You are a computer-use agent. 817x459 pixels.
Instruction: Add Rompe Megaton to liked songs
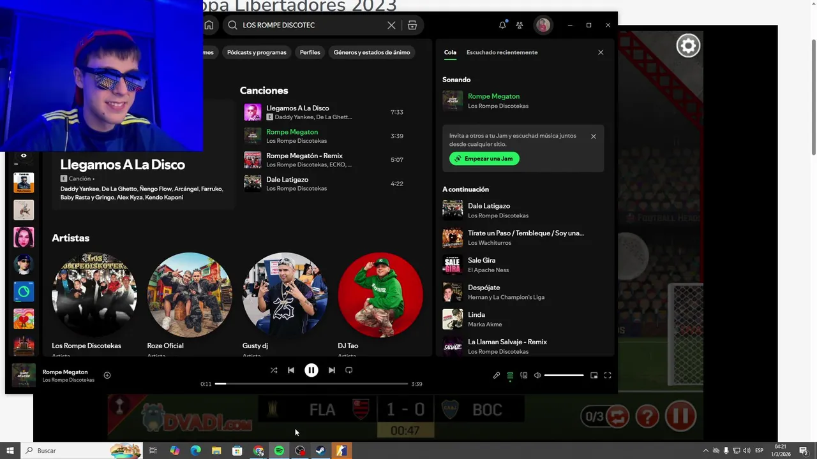(x=107, y=375)
